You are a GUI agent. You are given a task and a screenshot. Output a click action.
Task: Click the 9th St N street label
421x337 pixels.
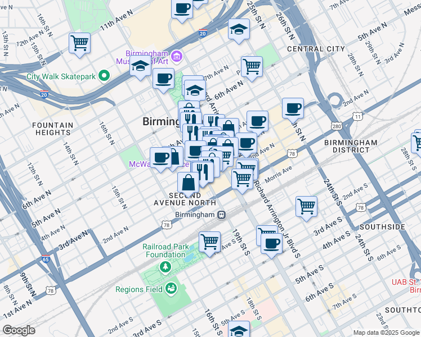[28, 284]
